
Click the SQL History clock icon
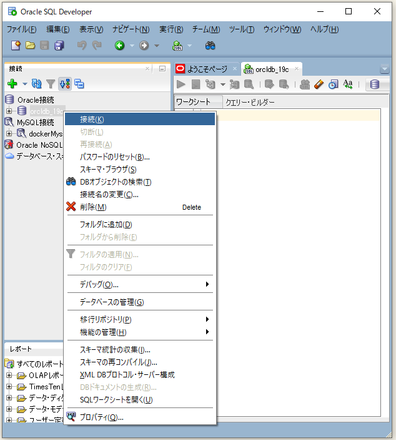click(x=334, y=84)
